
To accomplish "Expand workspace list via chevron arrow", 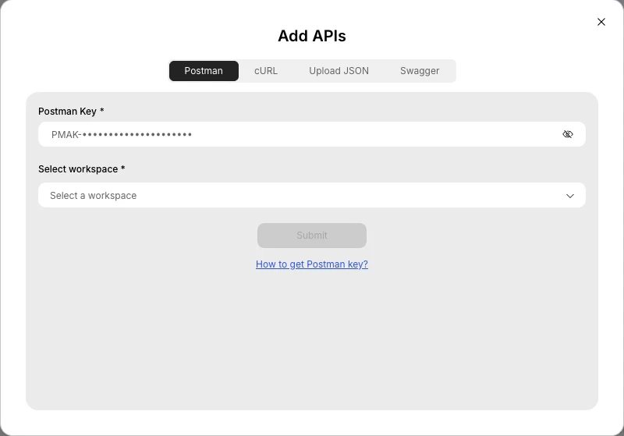I will click(570, 196).
